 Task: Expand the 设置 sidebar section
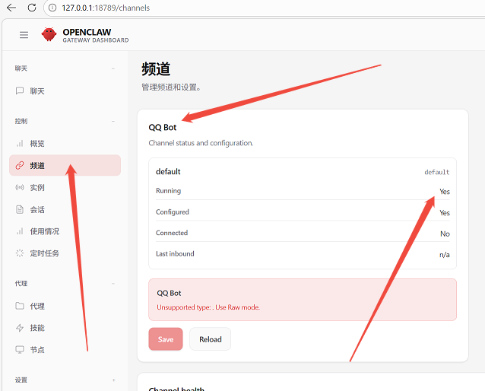pyautogui.click(x=113, y=380)
